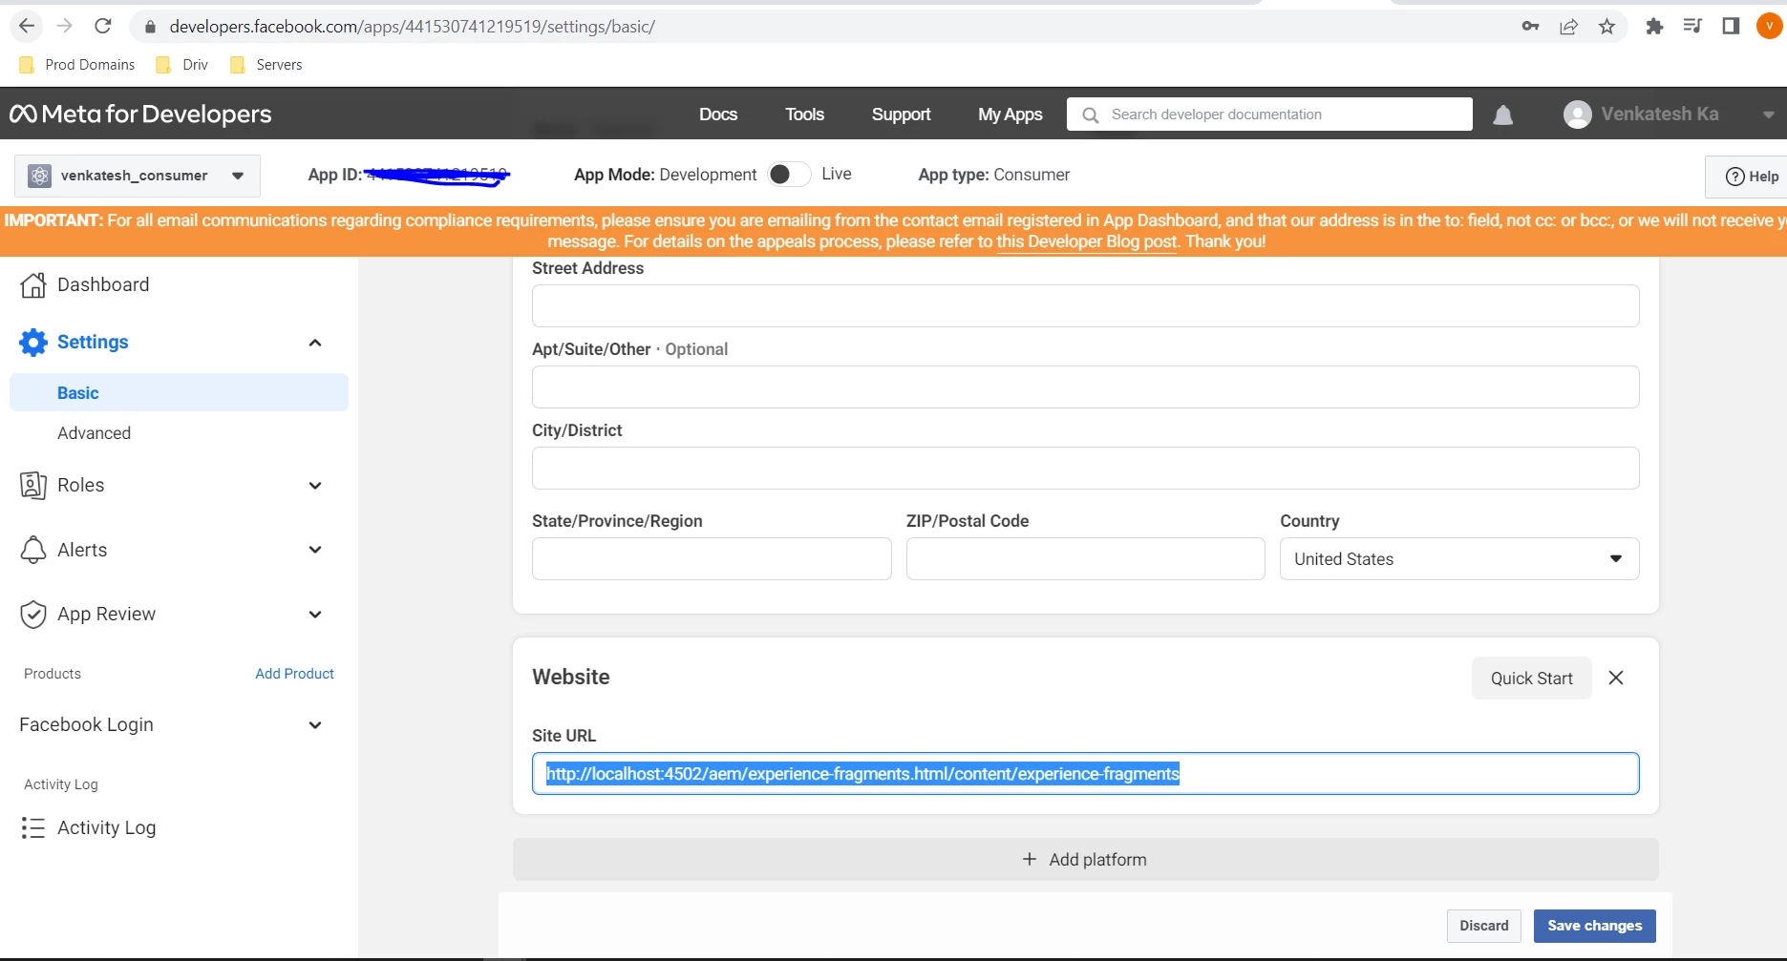Click the State/Province/Region field
Viewport: 1787px width, 961px height.
click(712, 559)
